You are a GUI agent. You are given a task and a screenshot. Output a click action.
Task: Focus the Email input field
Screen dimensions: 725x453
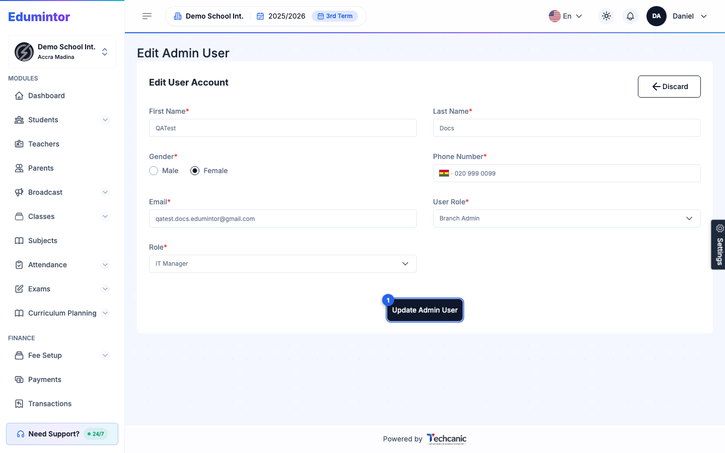[283, 218]
